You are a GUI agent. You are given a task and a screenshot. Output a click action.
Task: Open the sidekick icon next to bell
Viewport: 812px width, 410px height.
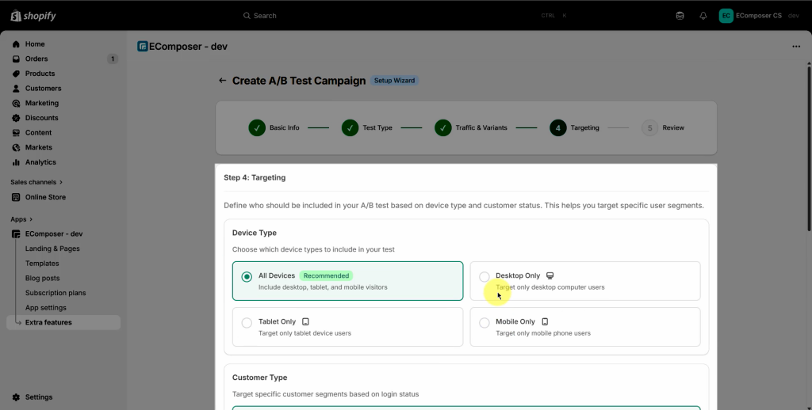680,16
